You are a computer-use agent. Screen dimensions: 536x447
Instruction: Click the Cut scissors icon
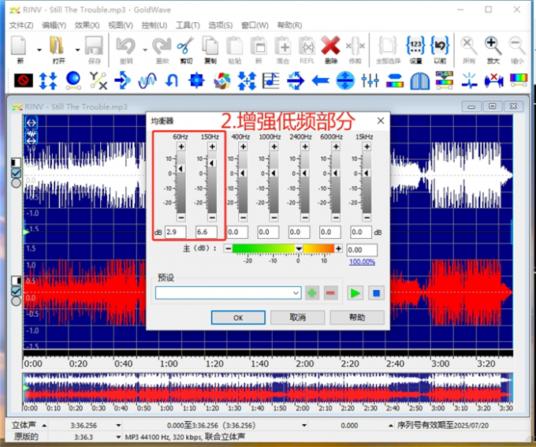[185, 46]
